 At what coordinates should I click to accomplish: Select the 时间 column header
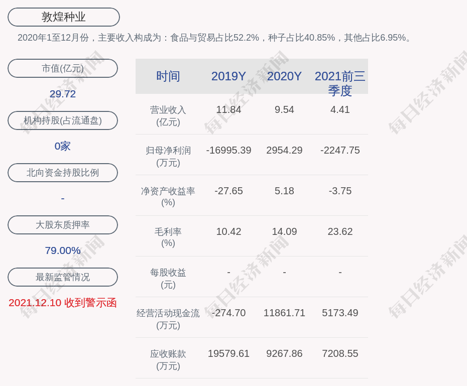coord(168,76)
